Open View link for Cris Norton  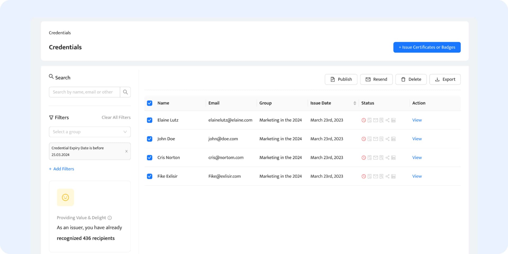pyautogui.click(x=417, y=158)
